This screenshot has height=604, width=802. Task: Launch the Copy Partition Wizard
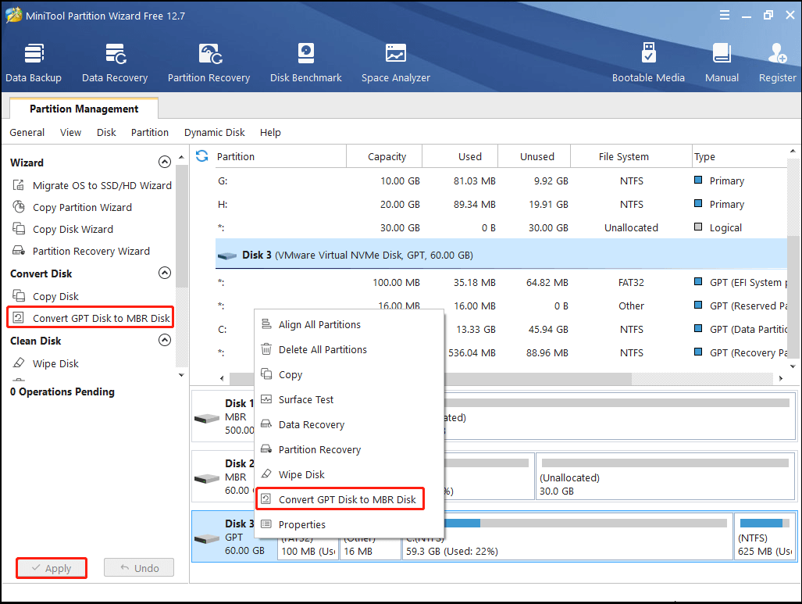click(x=72, y=207)
